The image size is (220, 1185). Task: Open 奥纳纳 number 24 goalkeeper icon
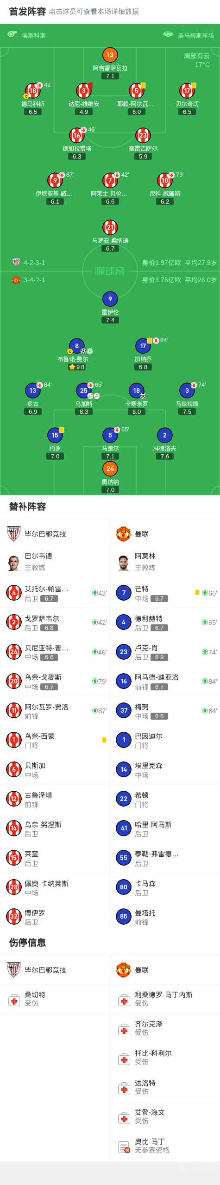110,469
